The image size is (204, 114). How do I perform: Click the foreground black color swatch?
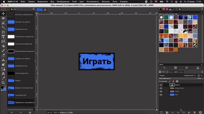[x=2, y=87]
